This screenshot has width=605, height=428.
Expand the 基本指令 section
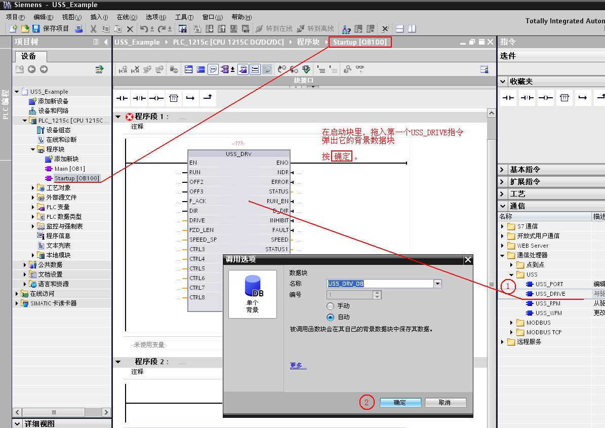[502, 169]
